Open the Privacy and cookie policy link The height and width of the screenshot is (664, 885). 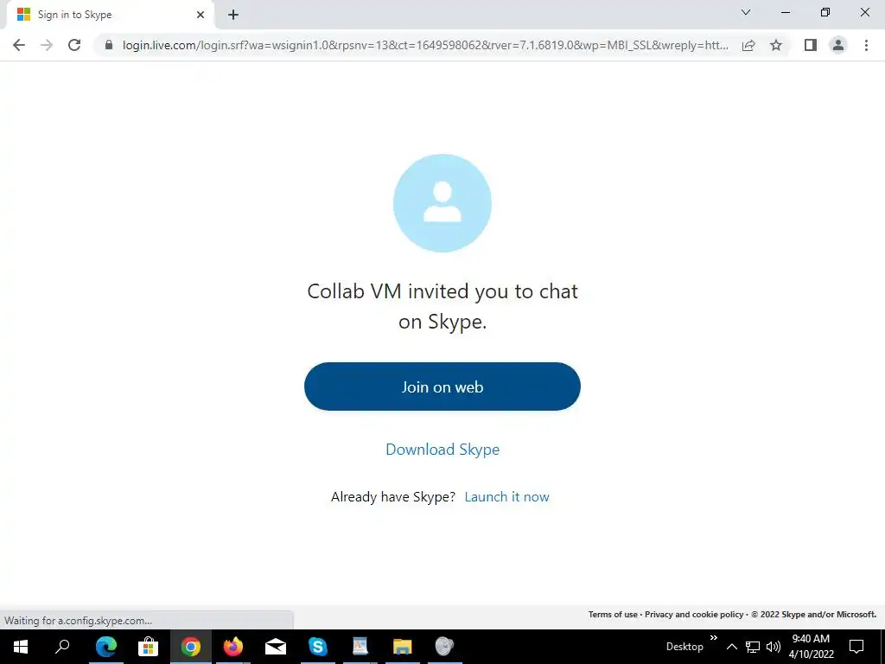point(694,615)
